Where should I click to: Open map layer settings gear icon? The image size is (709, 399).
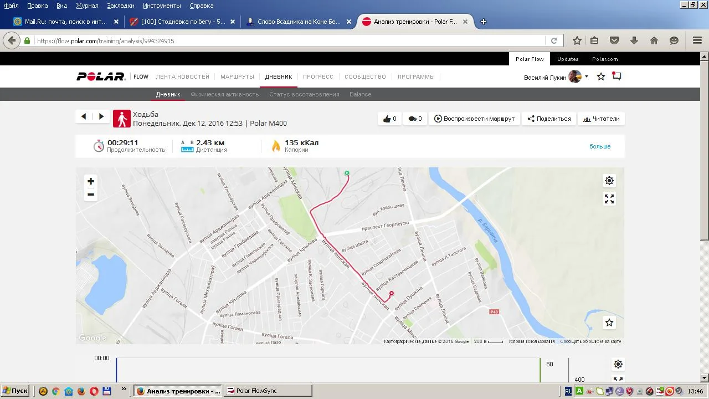coord(609,181)
